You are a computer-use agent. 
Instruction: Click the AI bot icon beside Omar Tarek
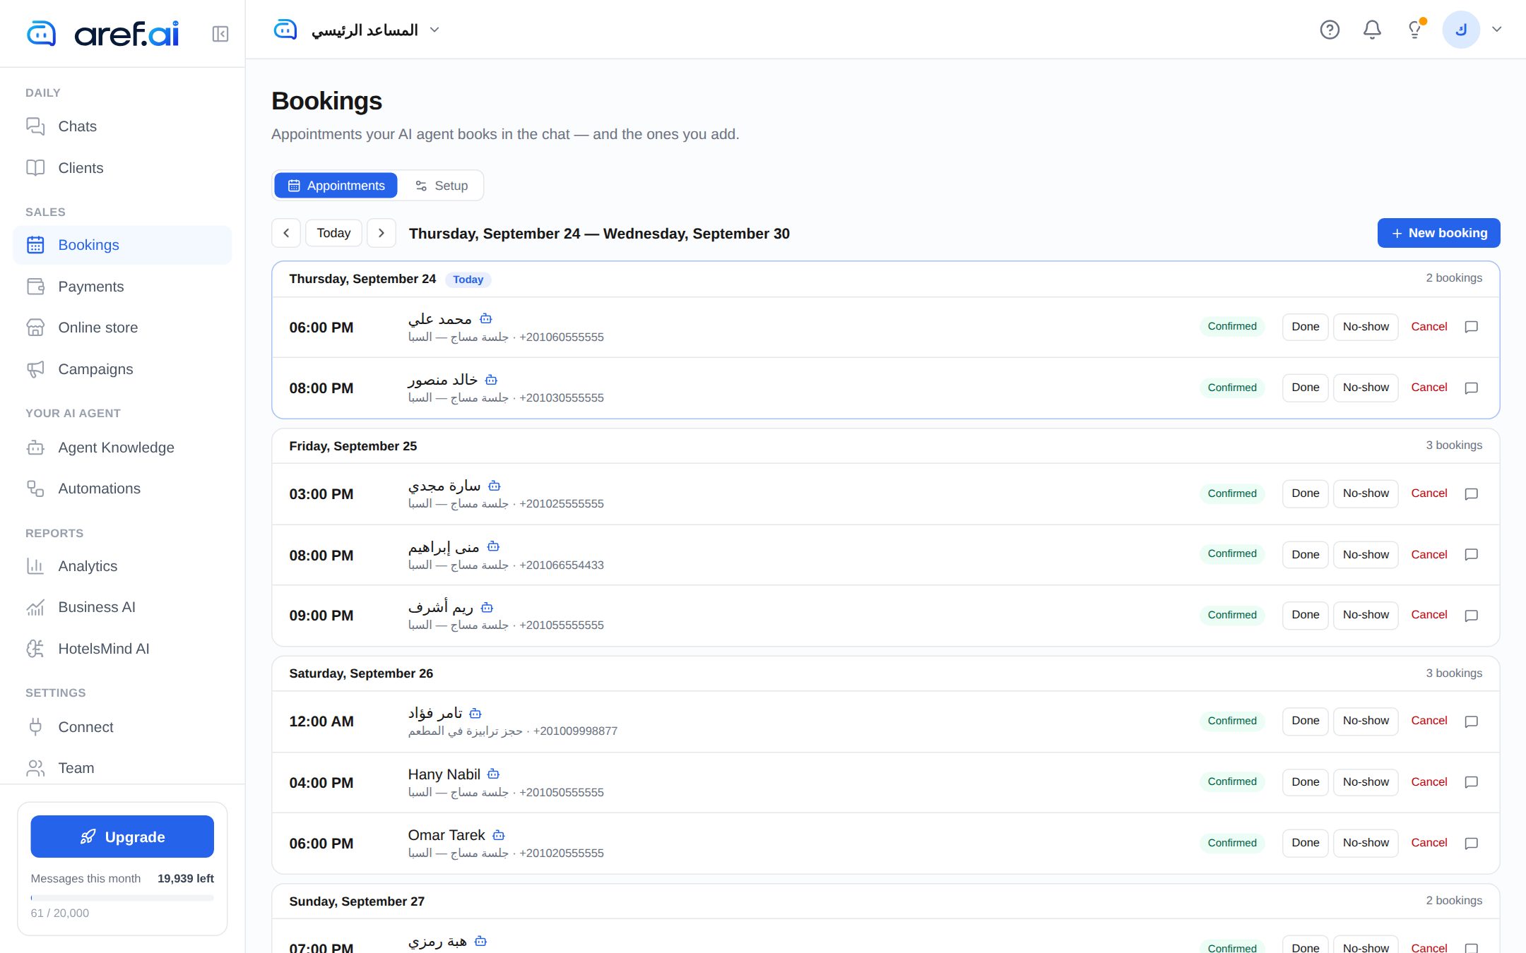point(499,835)
